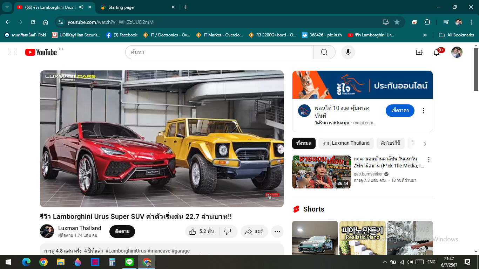Click browser forward arrow
Screen dimensions: 479x269
[20, 22]
